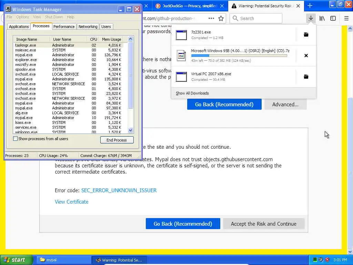Viewport: 353px width, 265px height.
Task: Click the browser page scroll up arrow
Action: [350, 28]
